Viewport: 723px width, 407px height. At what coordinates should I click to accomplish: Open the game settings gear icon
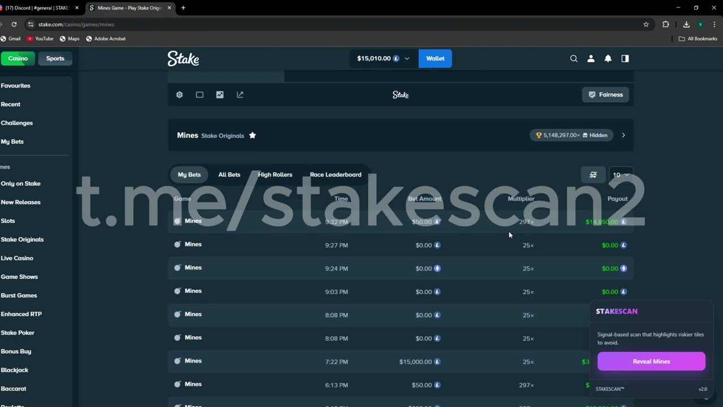click(180, 95)
